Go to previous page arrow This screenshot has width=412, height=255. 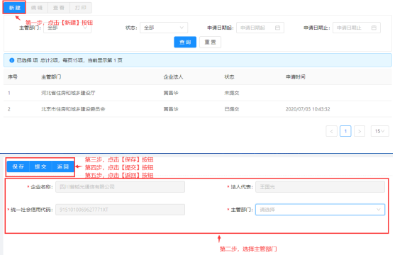[x=332, y=131]
